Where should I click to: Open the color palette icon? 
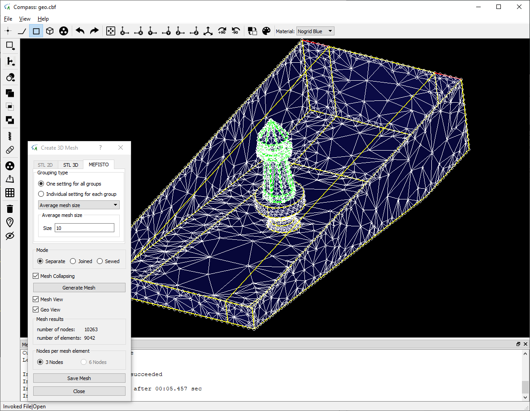tap(266, 31)
